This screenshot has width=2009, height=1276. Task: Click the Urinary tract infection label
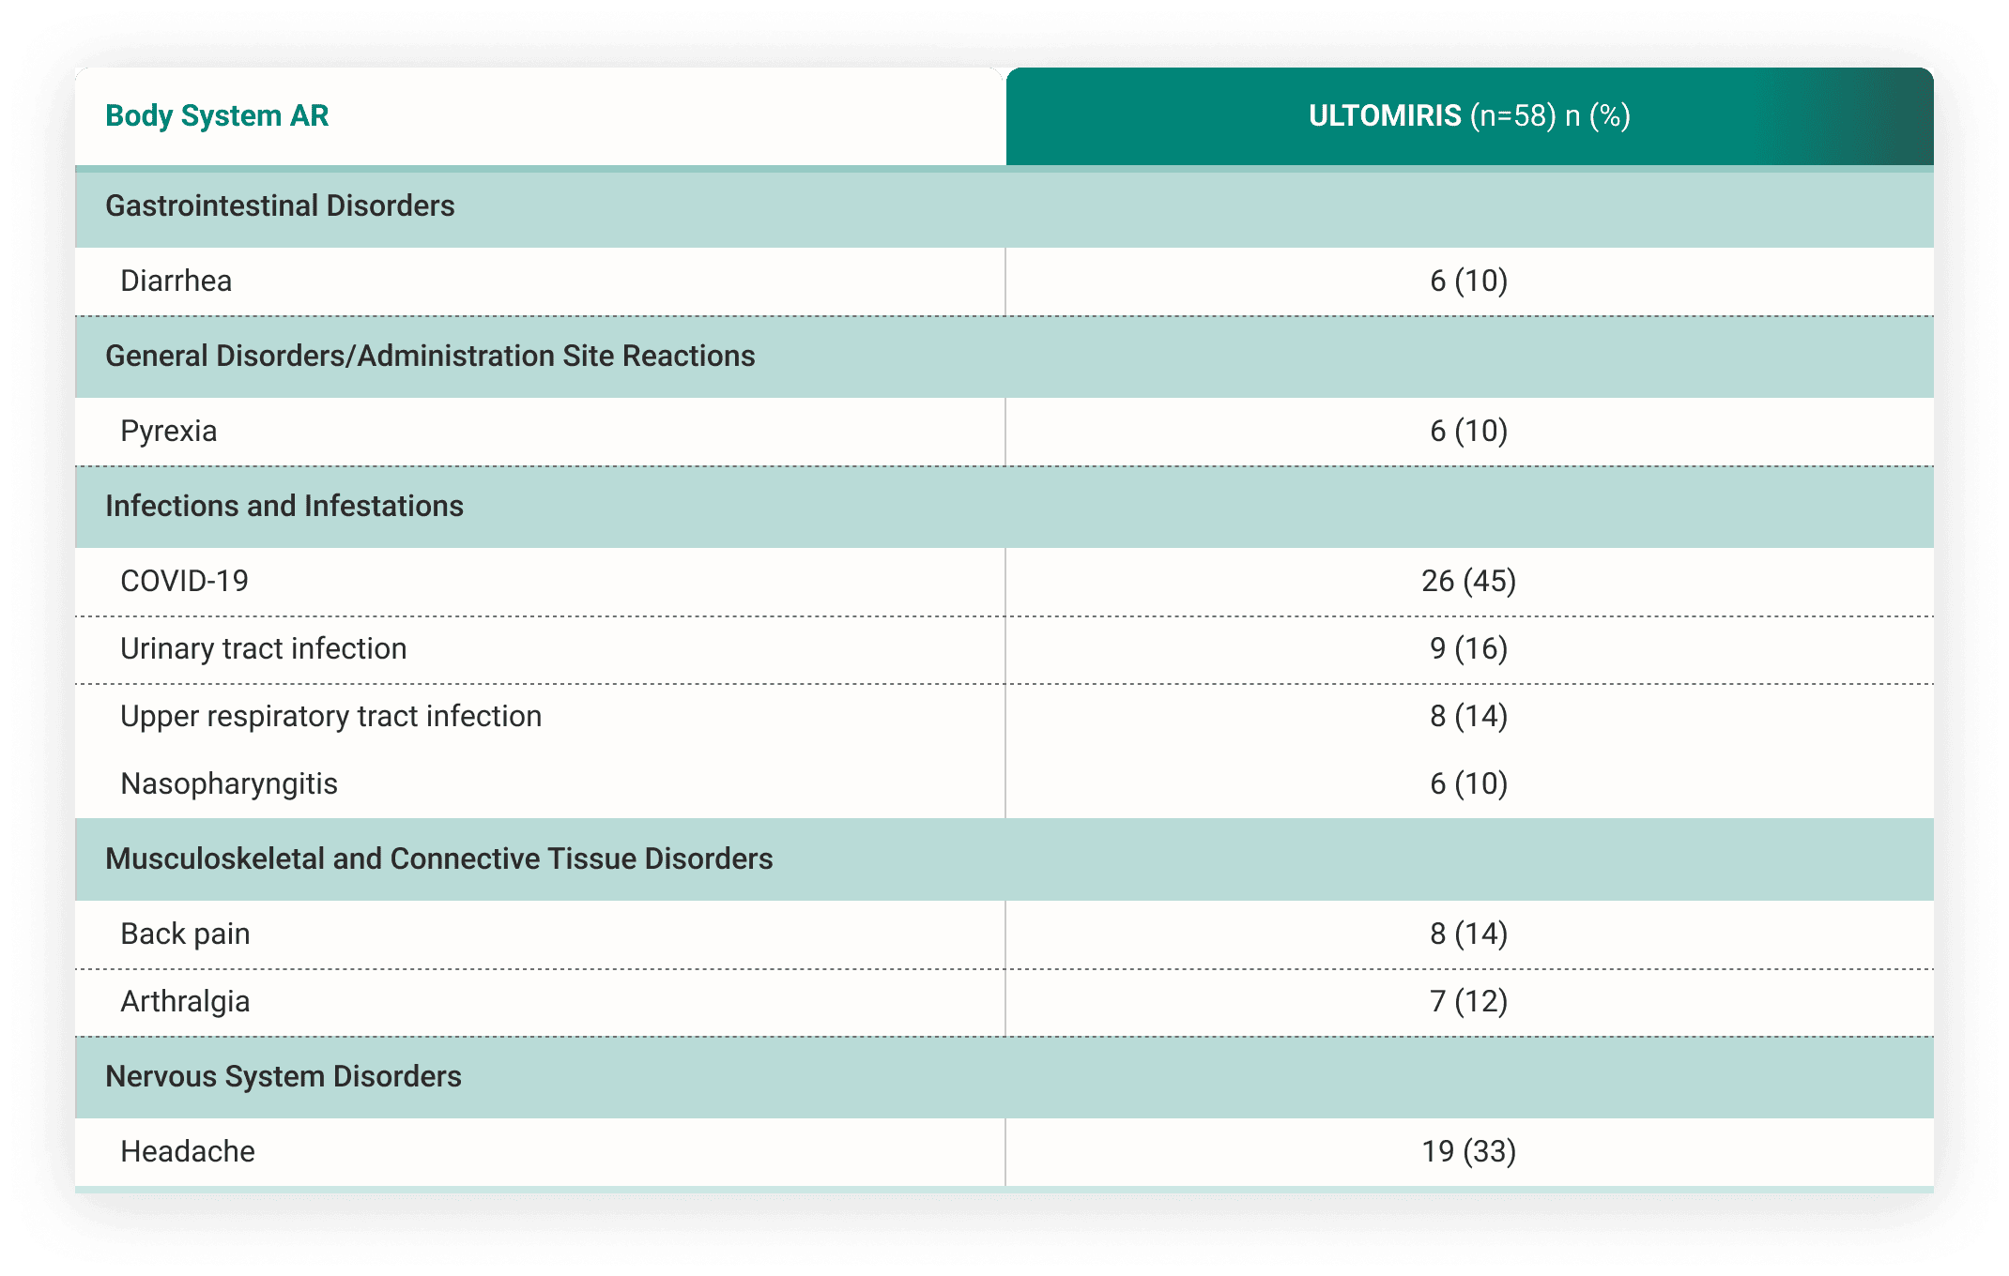(x=264, y=649)
